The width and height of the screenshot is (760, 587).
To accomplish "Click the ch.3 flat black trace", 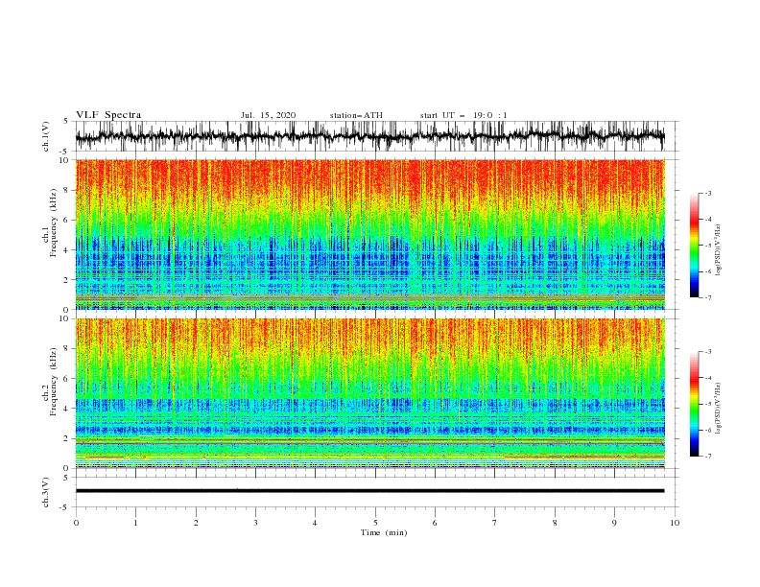I will click(x=369, y=491).
